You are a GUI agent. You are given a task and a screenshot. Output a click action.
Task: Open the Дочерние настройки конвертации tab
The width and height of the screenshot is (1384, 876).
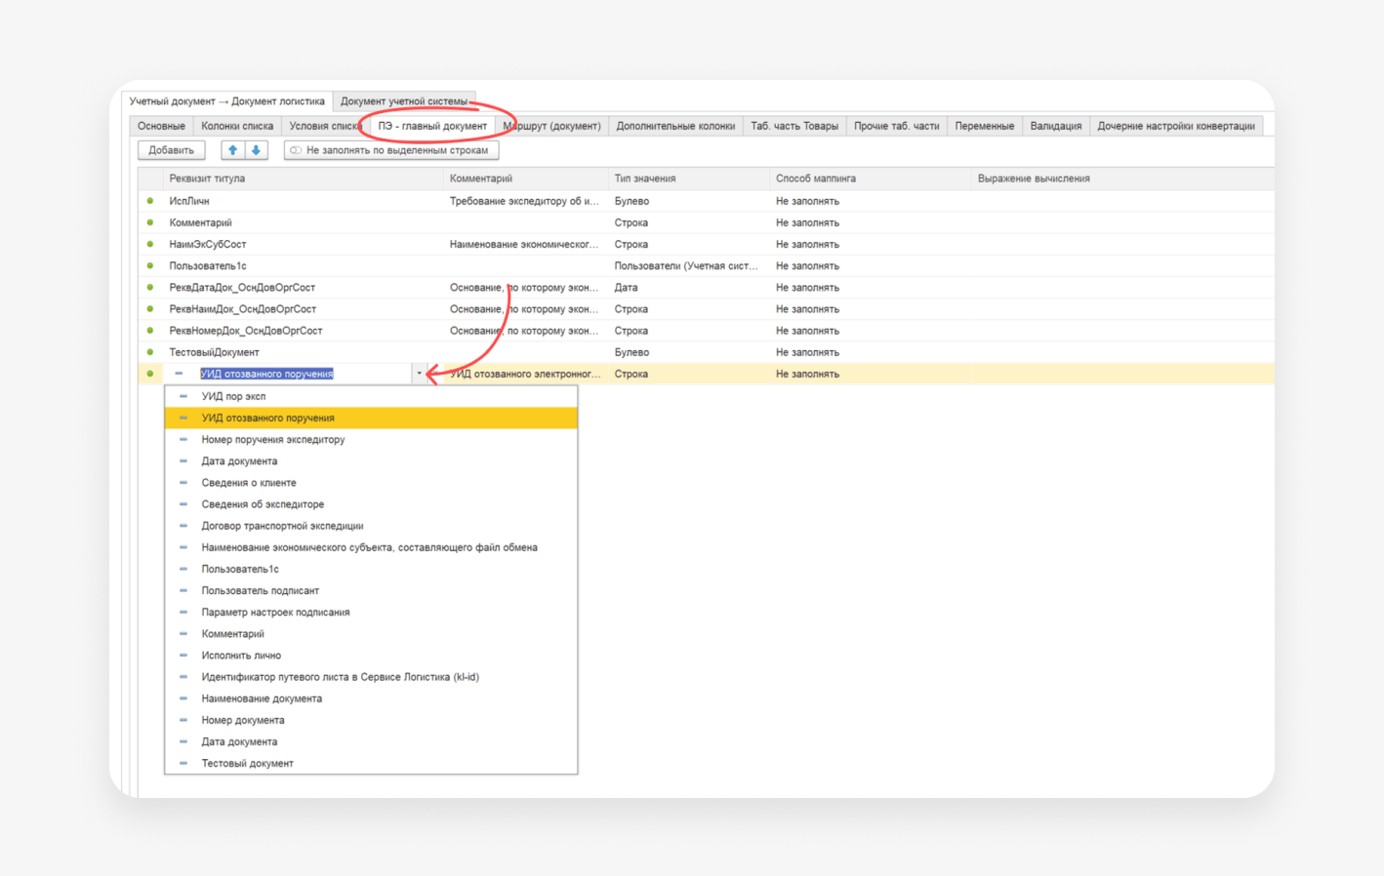click(x=1176, y=126)
